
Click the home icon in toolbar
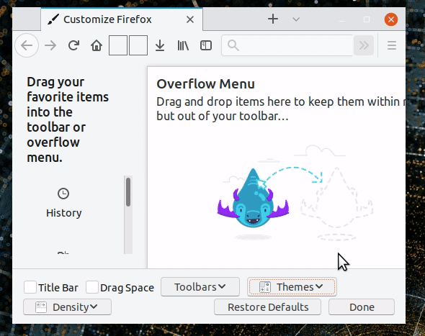click(97, 45)
